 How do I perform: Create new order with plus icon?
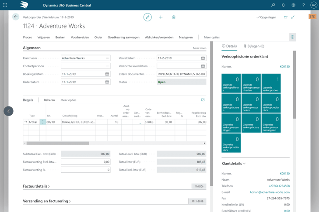tap(161, 17)
